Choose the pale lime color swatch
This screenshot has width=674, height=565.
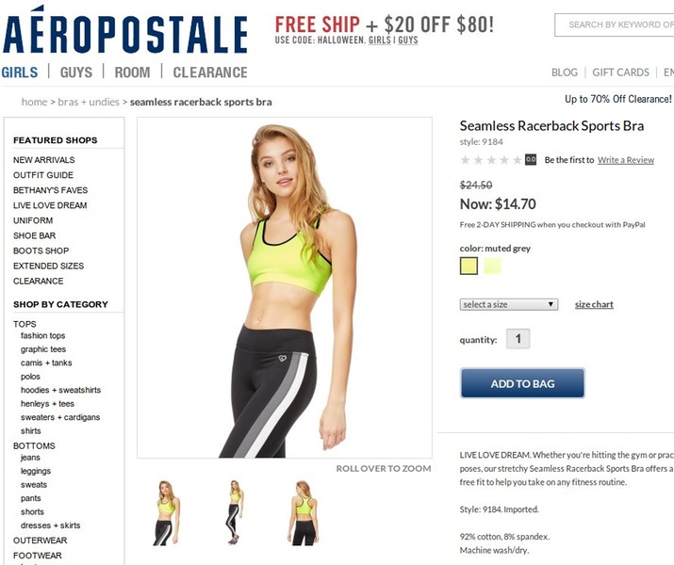click(492, 266)
